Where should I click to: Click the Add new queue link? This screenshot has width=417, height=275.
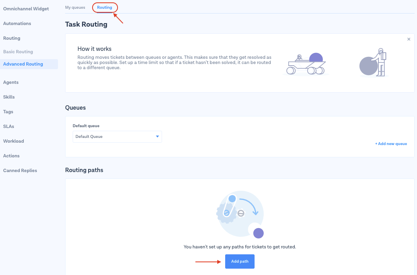[391, 144]
